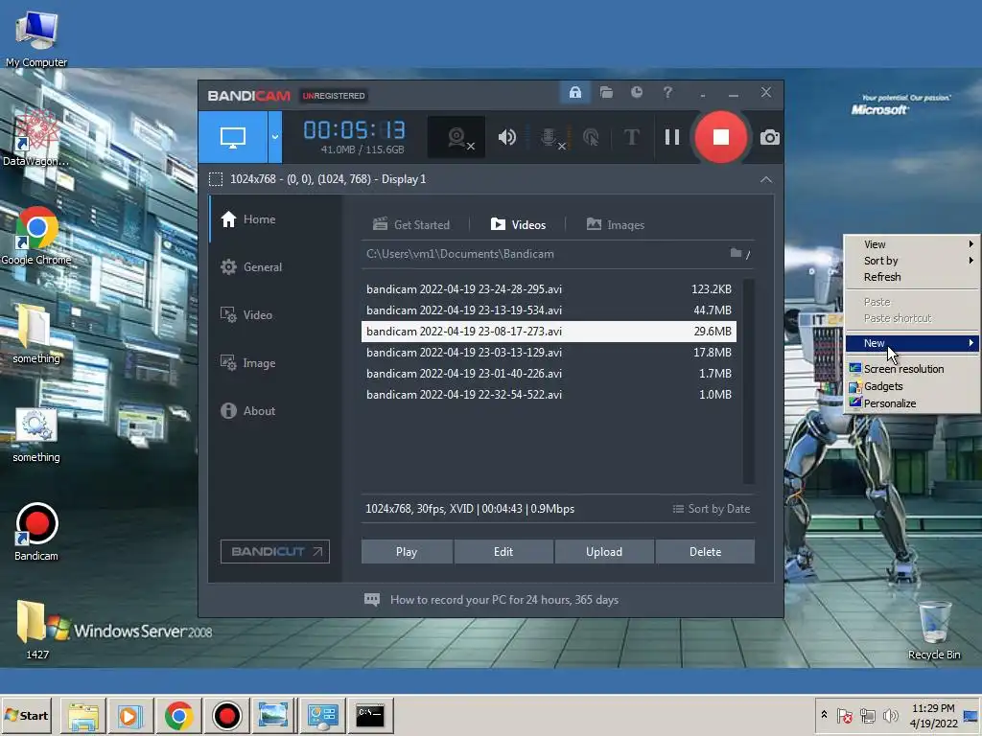Open the folder icon next to output path

(736, 253)
